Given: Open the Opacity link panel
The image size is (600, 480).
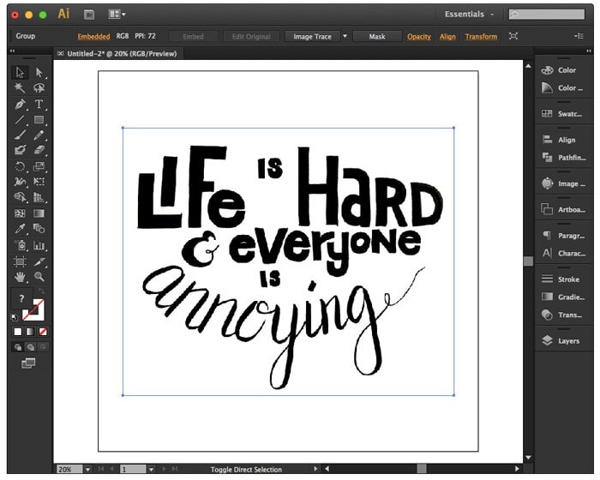Looking at the screenshot, I should 418,36.
